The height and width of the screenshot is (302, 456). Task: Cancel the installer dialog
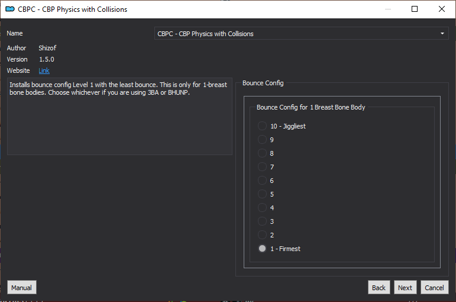pyautogui.click(x=434, y=287)
